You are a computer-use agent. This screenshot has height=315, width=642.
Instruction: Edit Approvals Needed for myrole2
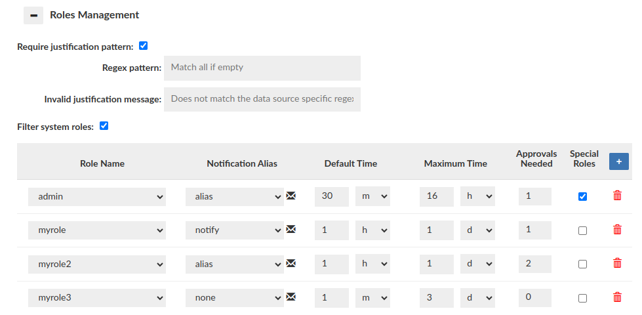pyautogui.click(x=534, y=264)
